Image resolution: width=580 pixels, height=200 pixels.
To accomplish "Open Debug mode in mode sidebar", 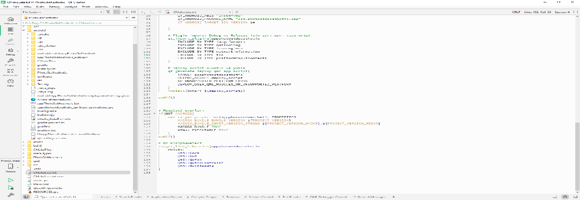I will (x=11, y=51).
